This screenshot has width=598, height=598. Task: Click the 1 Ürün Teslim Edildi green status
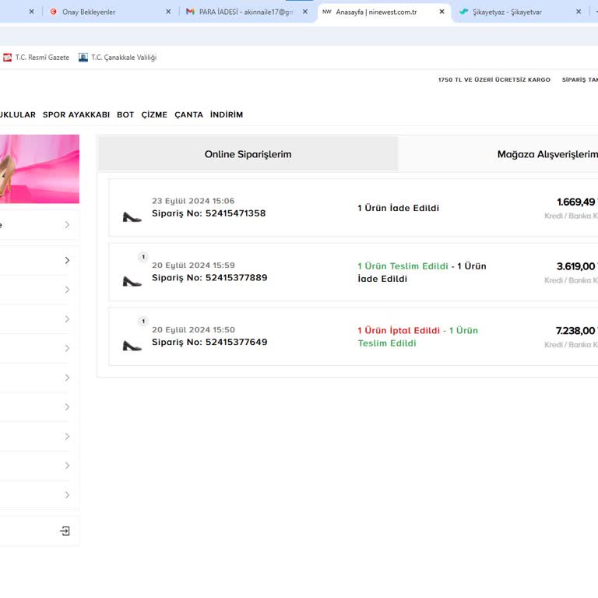[403, 266]
